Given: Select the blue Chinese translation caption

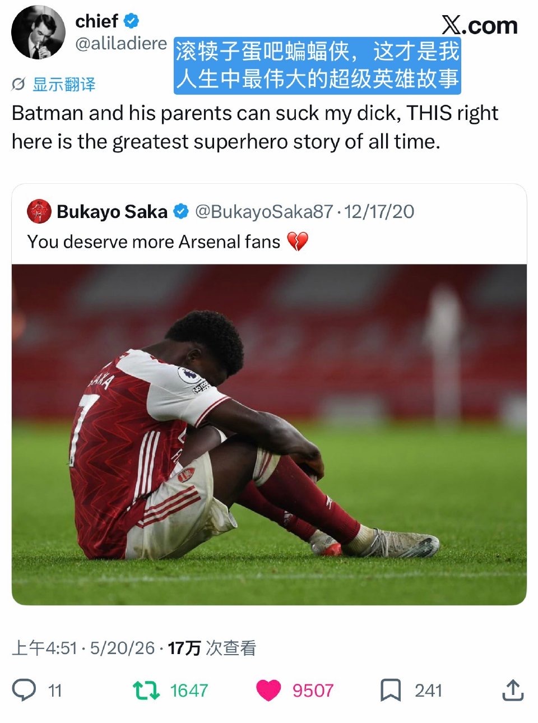Looking at the screenshot, I should [317, 65].
